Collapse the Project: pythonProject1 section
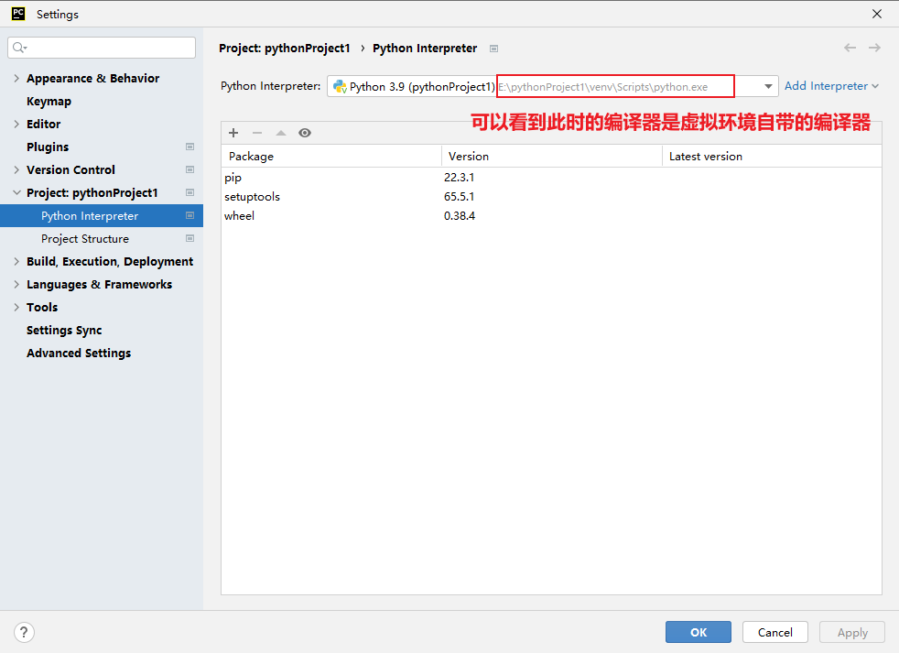This screenshot has height=653, width=899. [16, 192]
